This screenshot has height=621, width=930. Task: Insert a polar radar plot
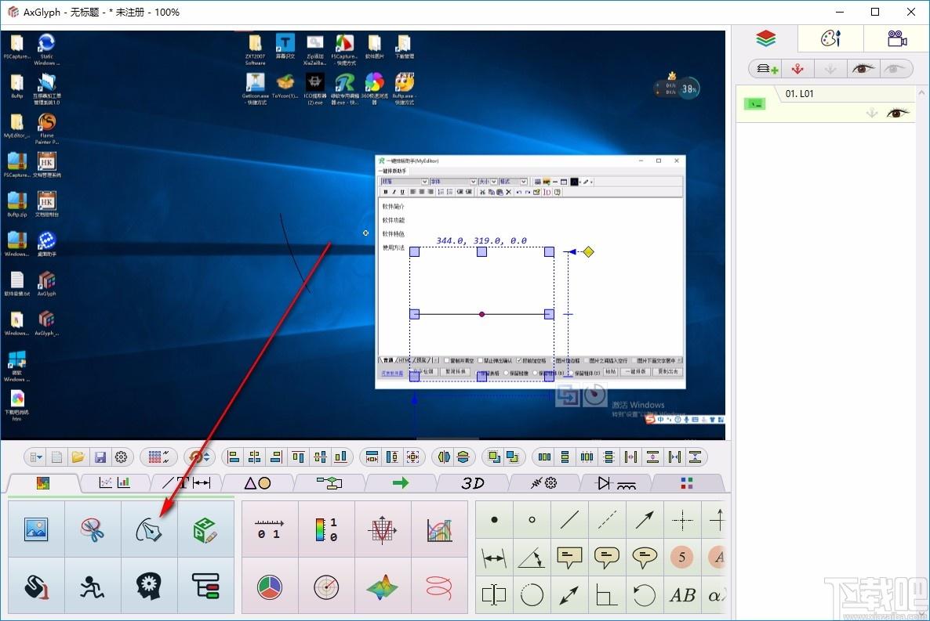pyautogui.click(x=326, y=587)
